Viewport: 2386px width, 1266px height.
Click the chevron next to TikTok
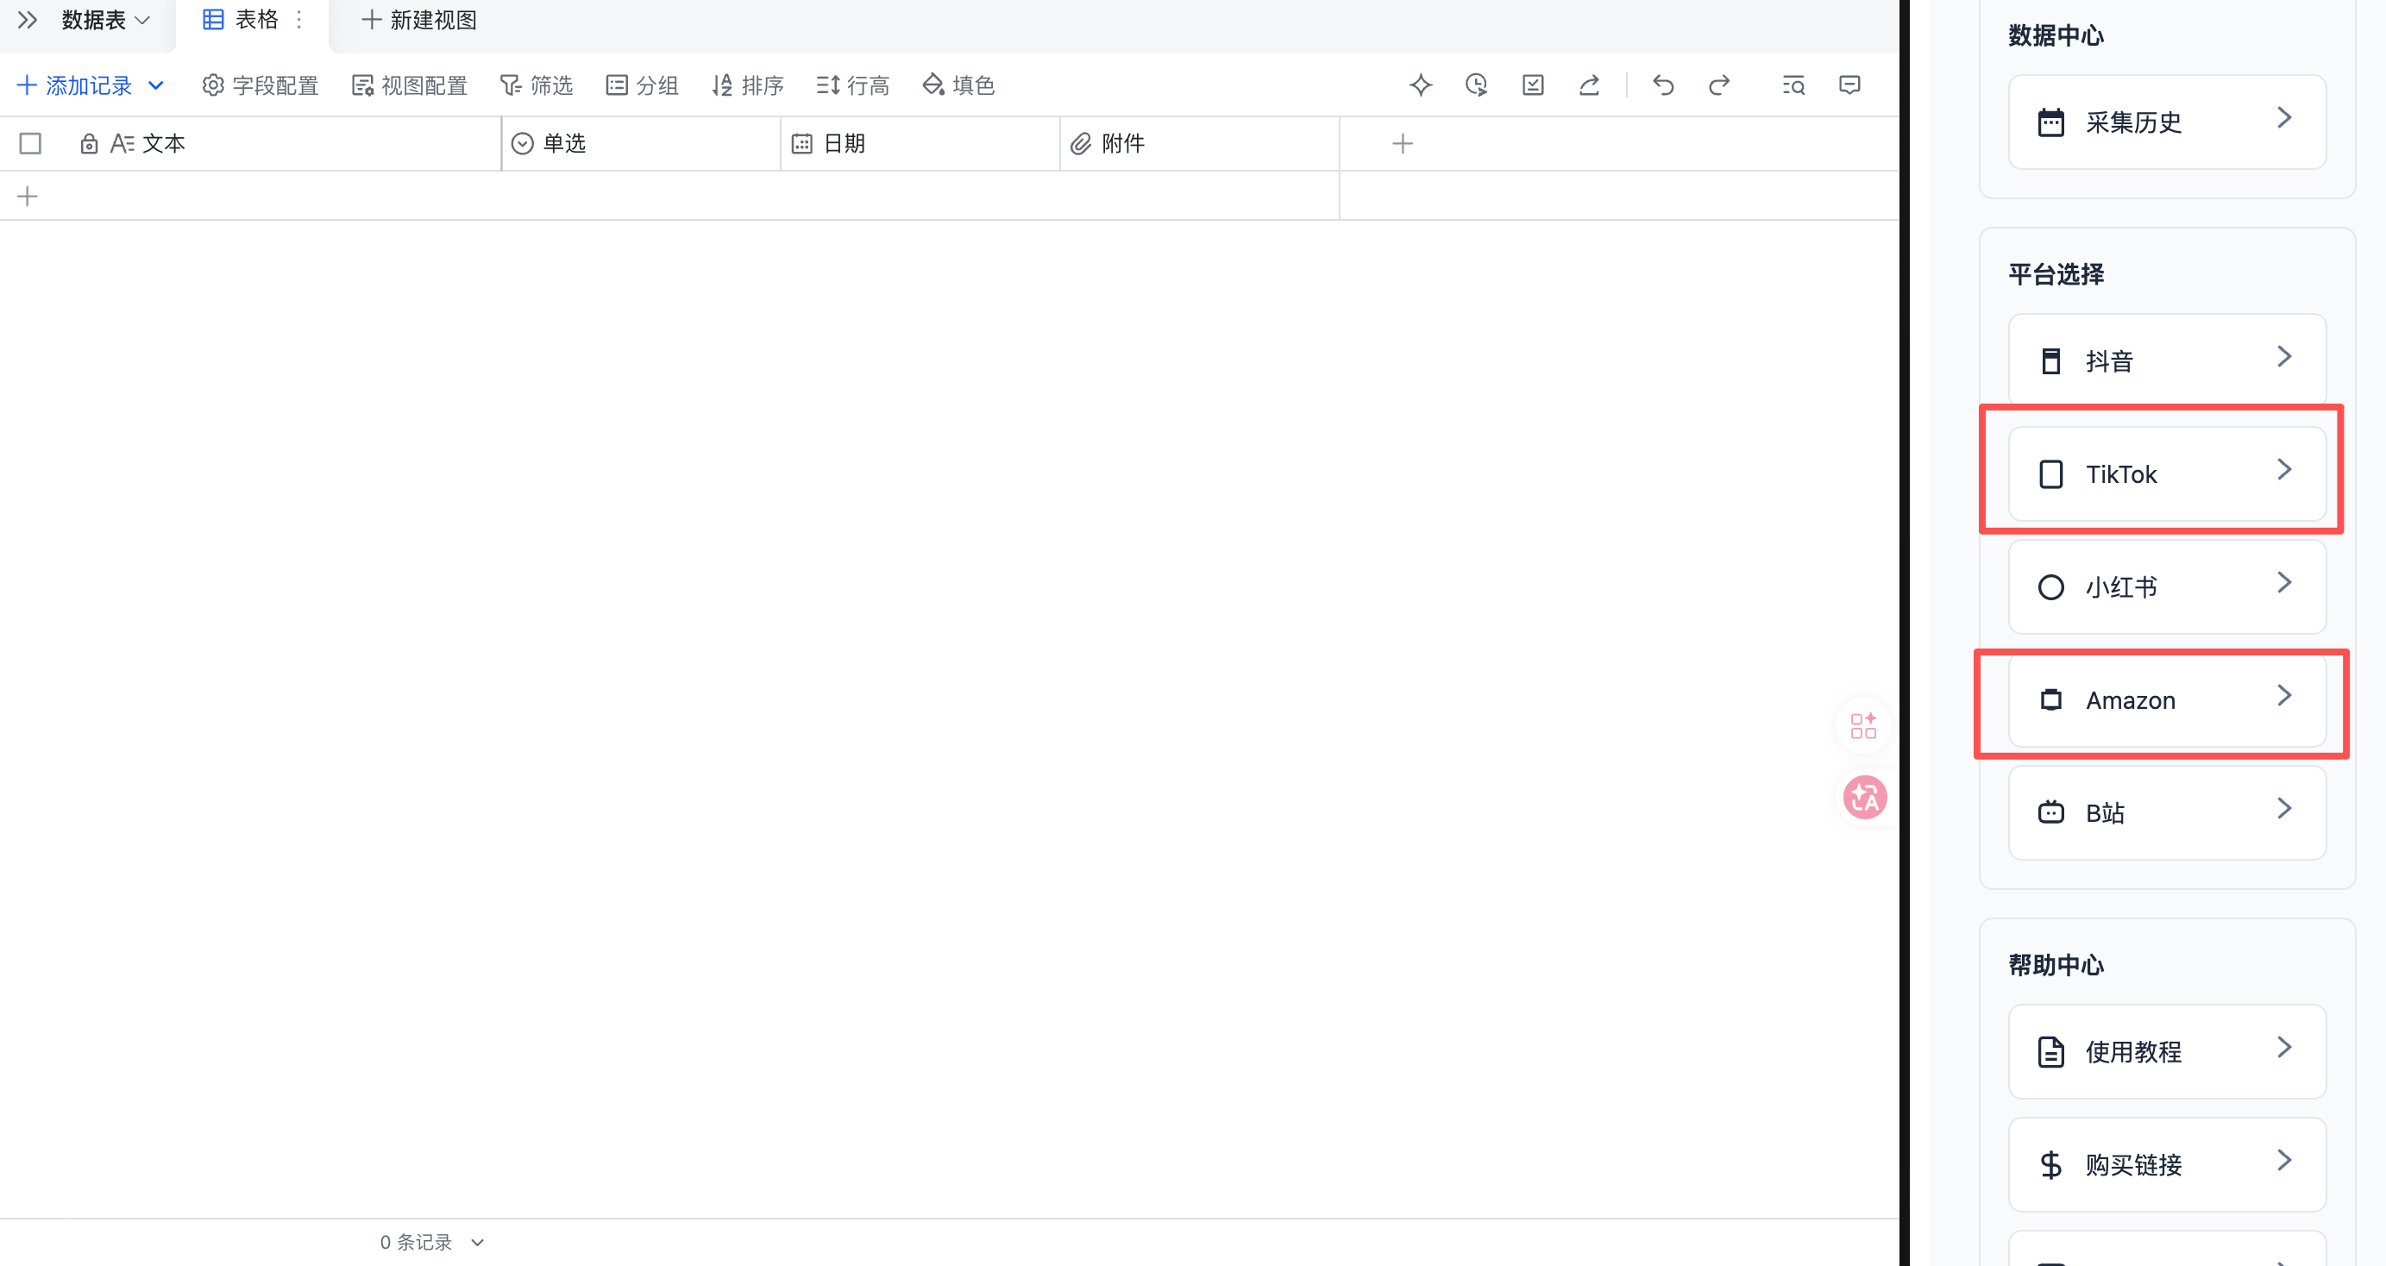pyautogui.click(x=2284, y=469)
